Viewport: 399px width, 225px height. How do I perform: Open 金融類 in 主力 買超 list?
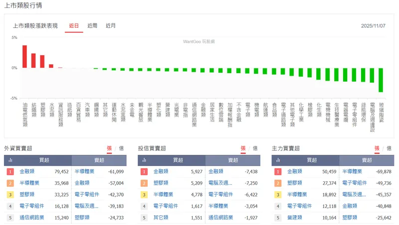pos(295,172)
